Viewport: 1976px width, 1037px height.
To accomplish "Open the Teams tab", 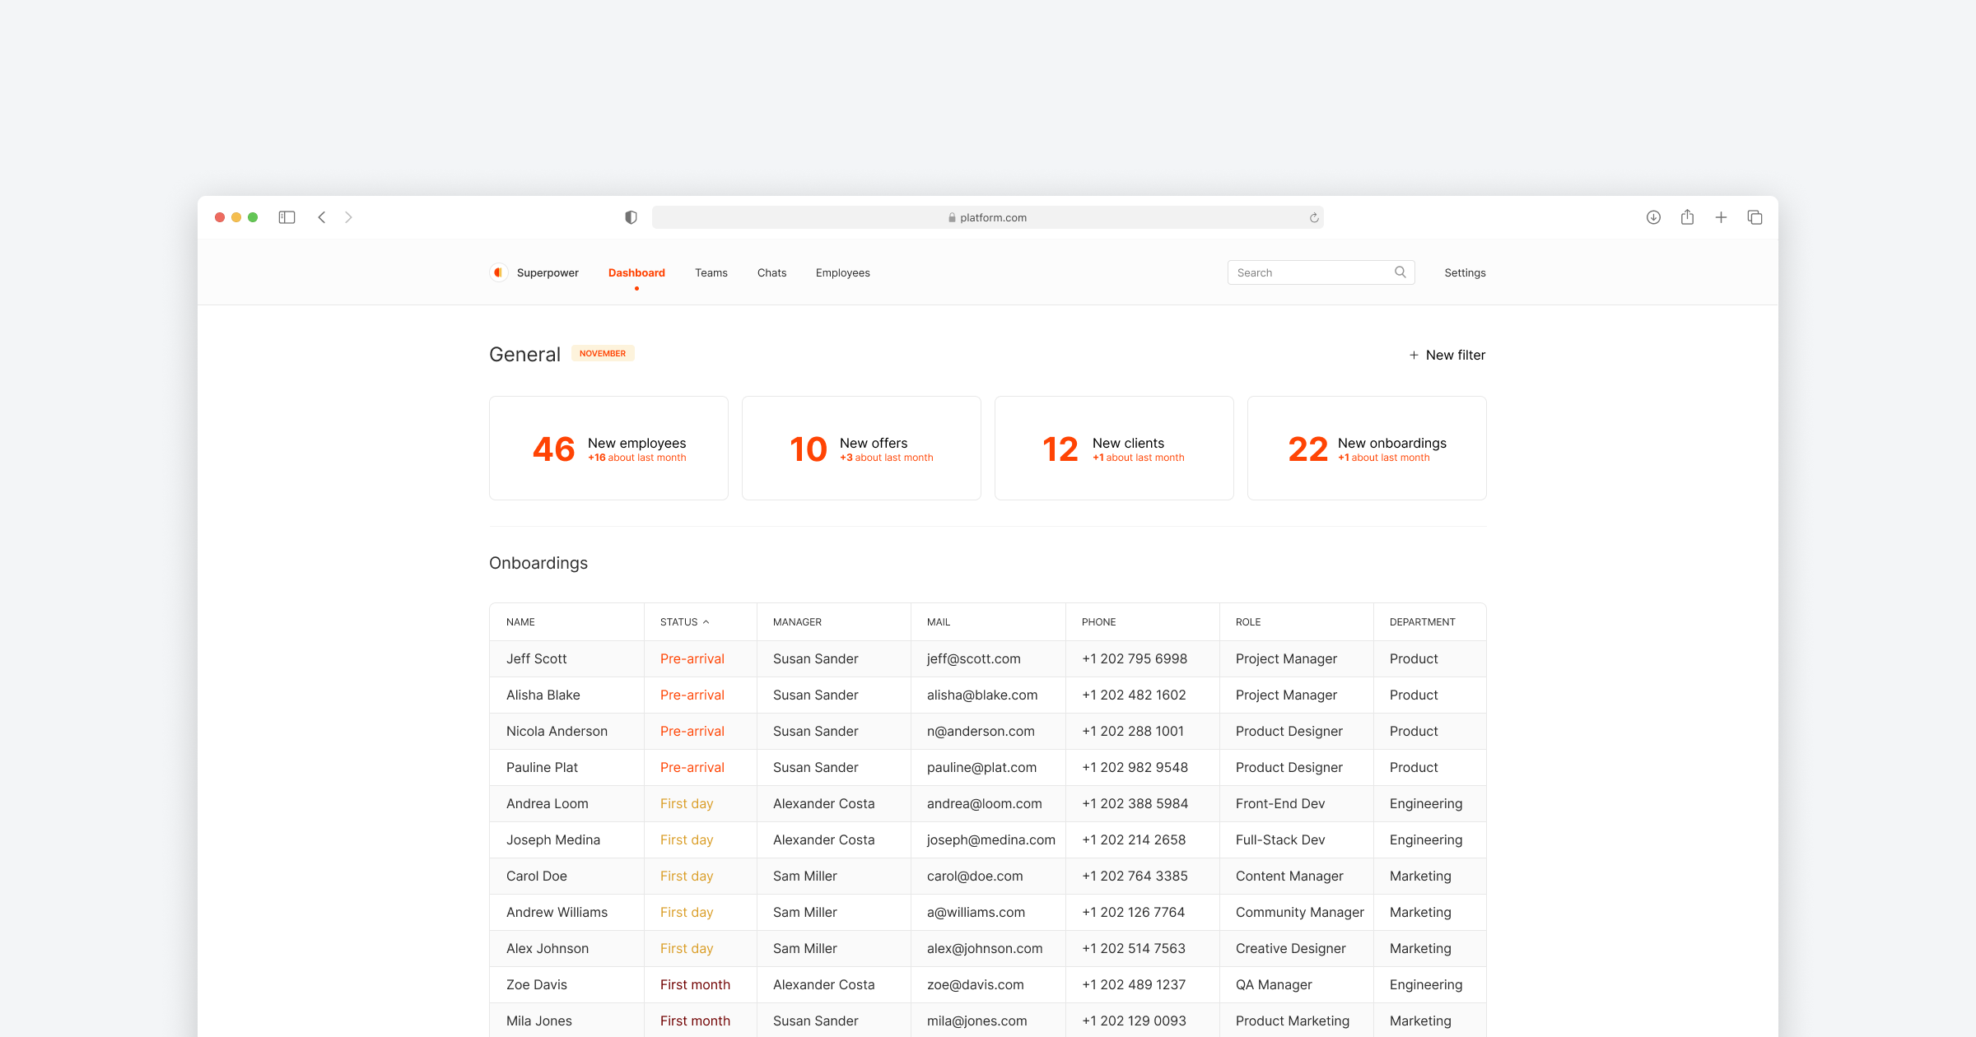I will pyautogui.click(x=711, y=272).
